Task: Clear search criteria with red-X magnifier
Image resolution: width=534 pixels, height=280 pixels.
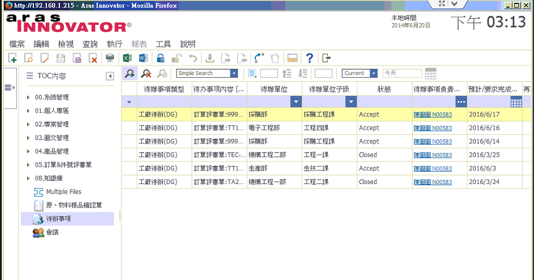Action: click(146, 73)
